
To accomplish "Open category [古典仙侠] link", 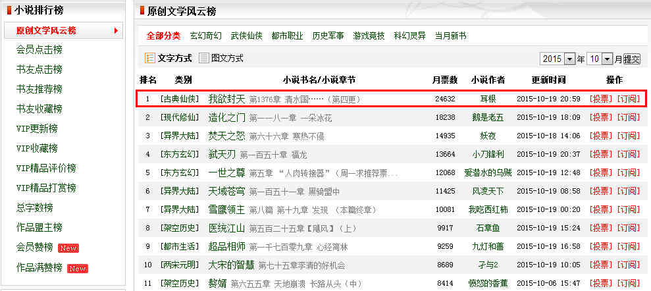I will click(x=179, y=99).
